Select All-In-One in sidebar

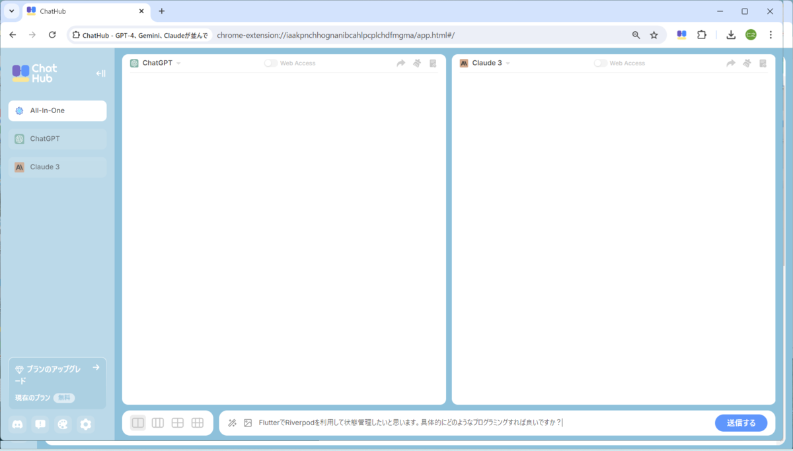(x=57, y=111)
